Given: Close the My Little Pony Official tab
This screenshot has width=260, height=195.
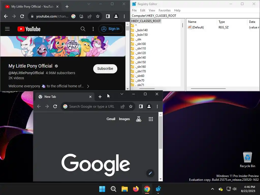Looking at the screenshot, I should (57, 7).
